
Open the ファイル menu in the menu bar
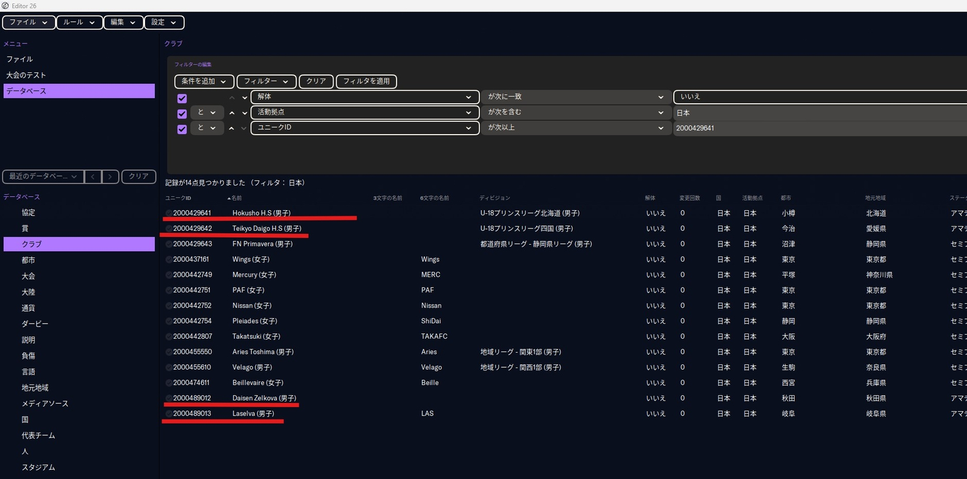[28, 22]
